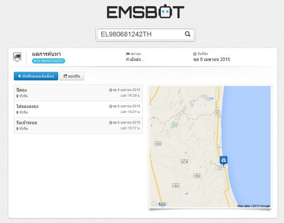Screen dimensions: 284x223
Task: Click the clock icon in the 16:30 row
Action: coord(111,90)
